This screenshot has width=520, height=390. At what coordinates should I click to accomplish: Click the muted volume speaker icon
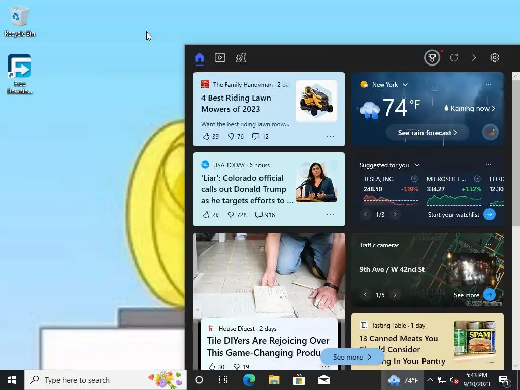[x=454, y=380]
